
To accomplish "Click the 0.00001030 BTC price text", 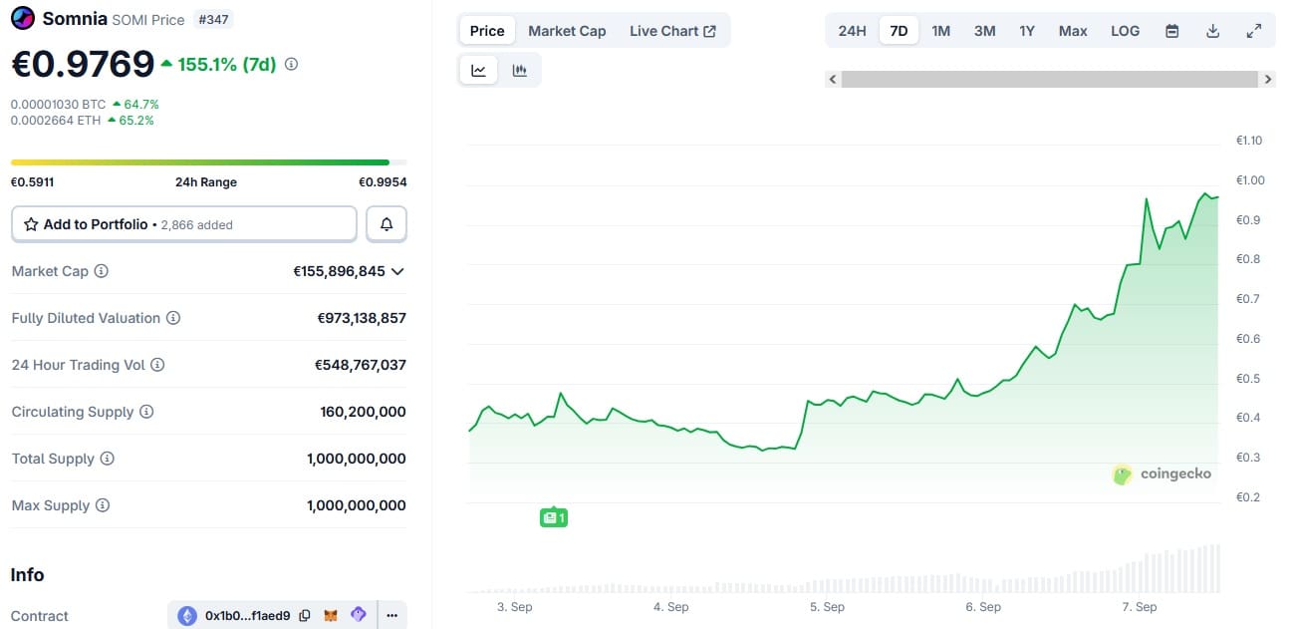I will [x=58, y=104].
